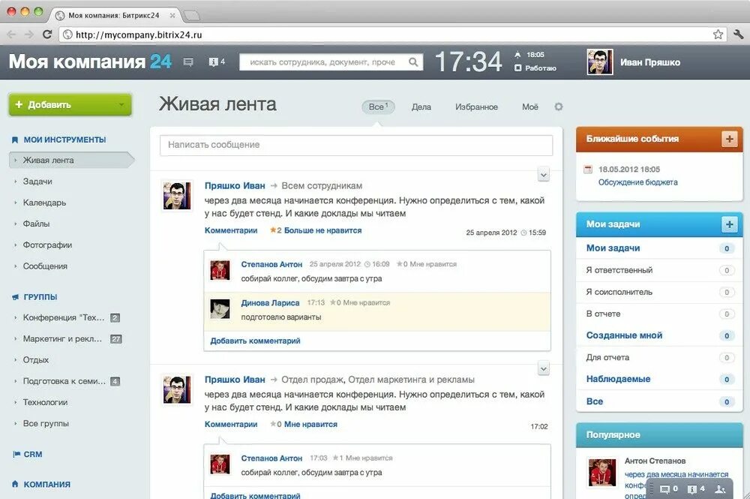Open Живая лента settings gear

(558, 107)
